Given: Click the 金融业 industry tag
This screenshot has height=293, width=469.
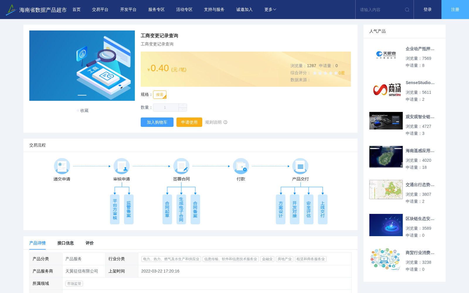Looking at the screenshot, I should [x=267, y=259].
